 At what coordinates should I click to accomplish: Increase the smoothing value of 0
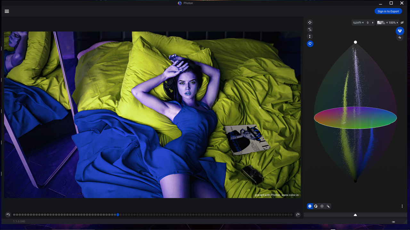[x=373, y=23]
